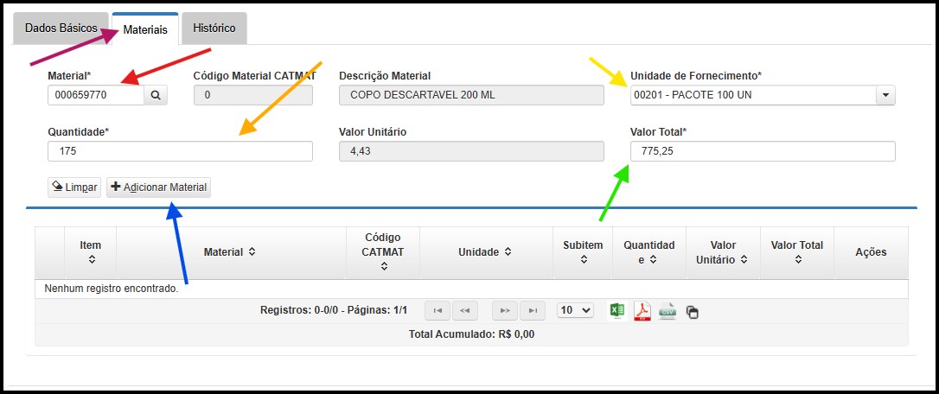Click into the Valor Total field
Image resolution: width=939 pixels, height=394 pixels.
point(763,151)
